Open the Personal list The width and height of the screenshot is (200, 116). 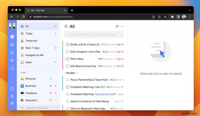click(38, 79)
